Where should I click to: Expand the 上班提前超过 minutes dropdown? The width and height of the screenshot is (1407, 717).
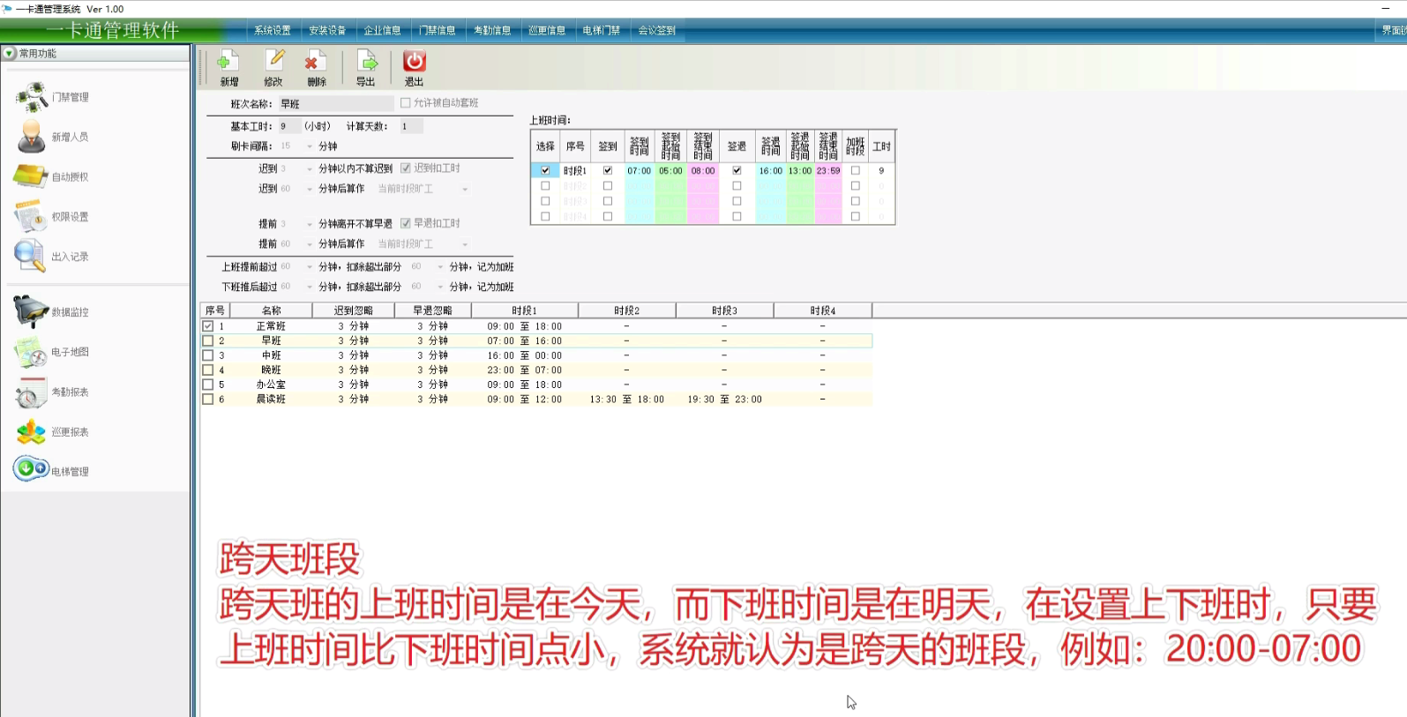(309, 267)
